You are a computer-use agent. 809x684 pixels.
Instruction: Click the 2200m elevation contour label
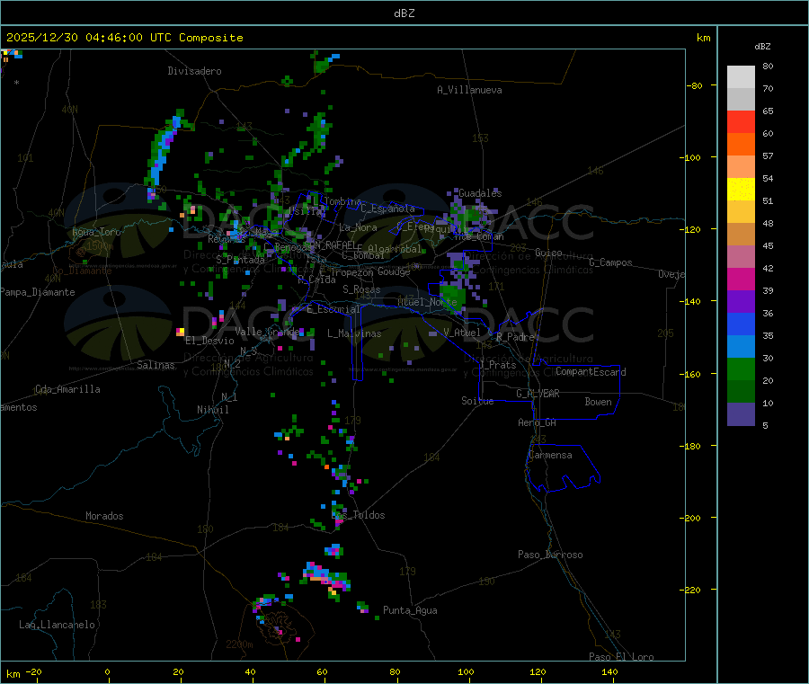239,644
